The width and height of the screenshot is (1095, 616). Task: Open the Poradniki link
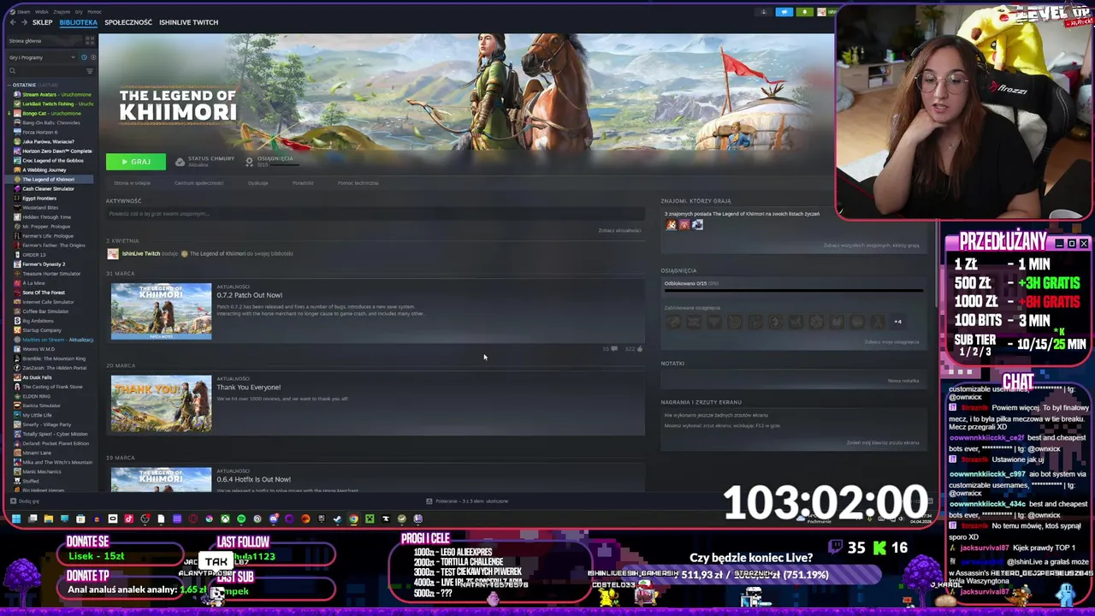coord(303,183)
